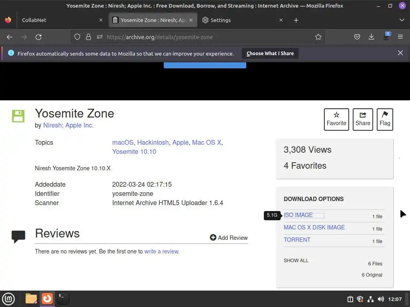
Task: Click the date 2022-03-24 02:17:15
Action: (142, 185)
